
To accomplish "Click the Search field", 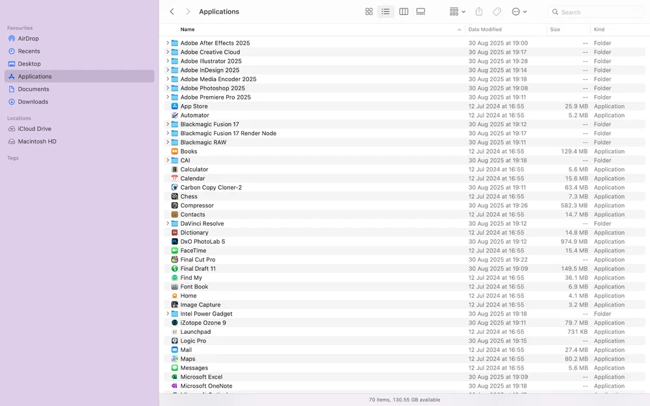I will (x=598, y=12).
